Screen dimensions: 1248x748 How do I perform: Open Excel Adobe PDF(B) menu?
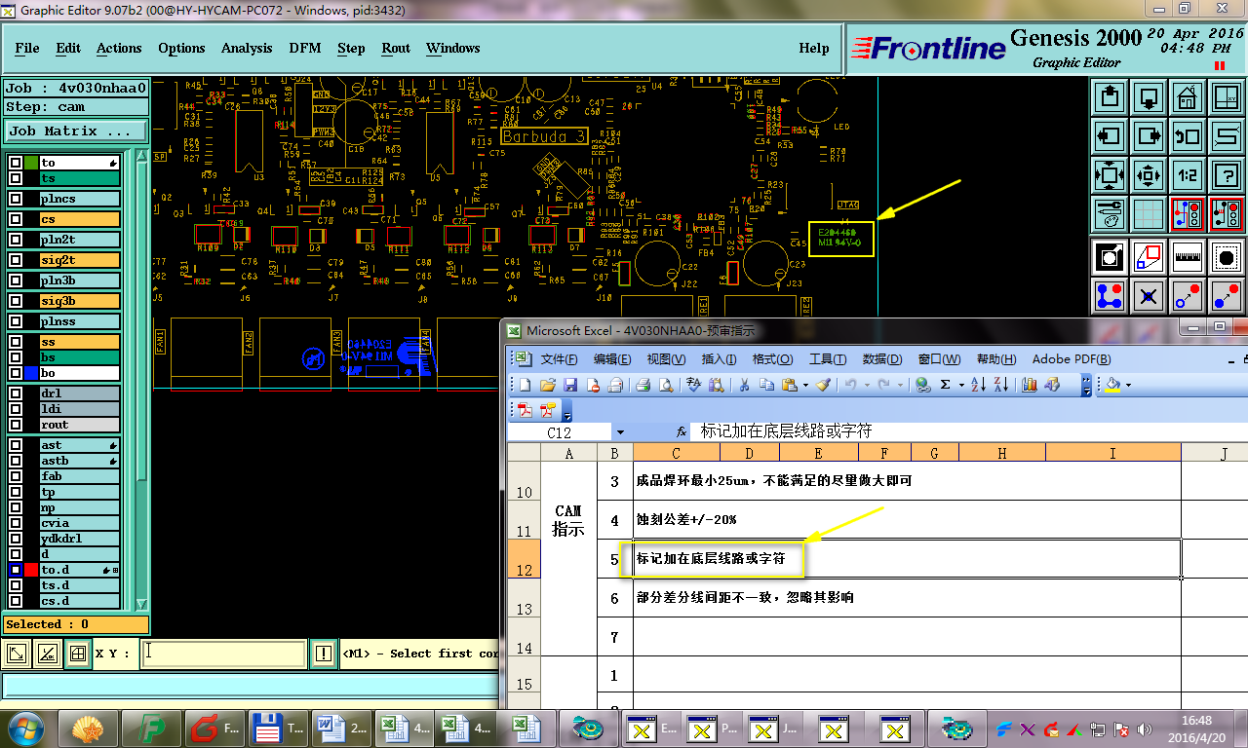coord(1072,359)
